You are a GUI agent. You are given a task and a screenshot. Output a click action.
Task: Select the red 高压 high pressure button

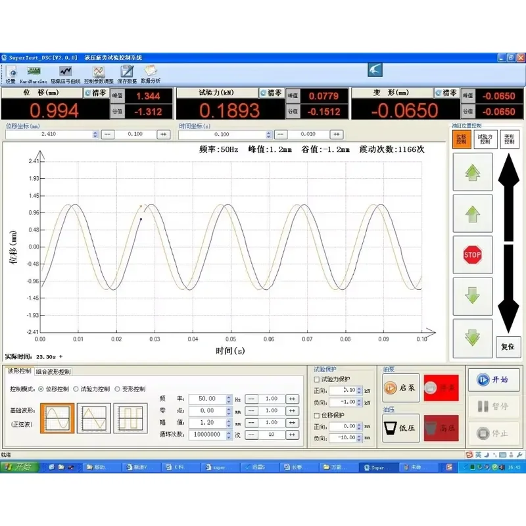click(x=441, y=428)
